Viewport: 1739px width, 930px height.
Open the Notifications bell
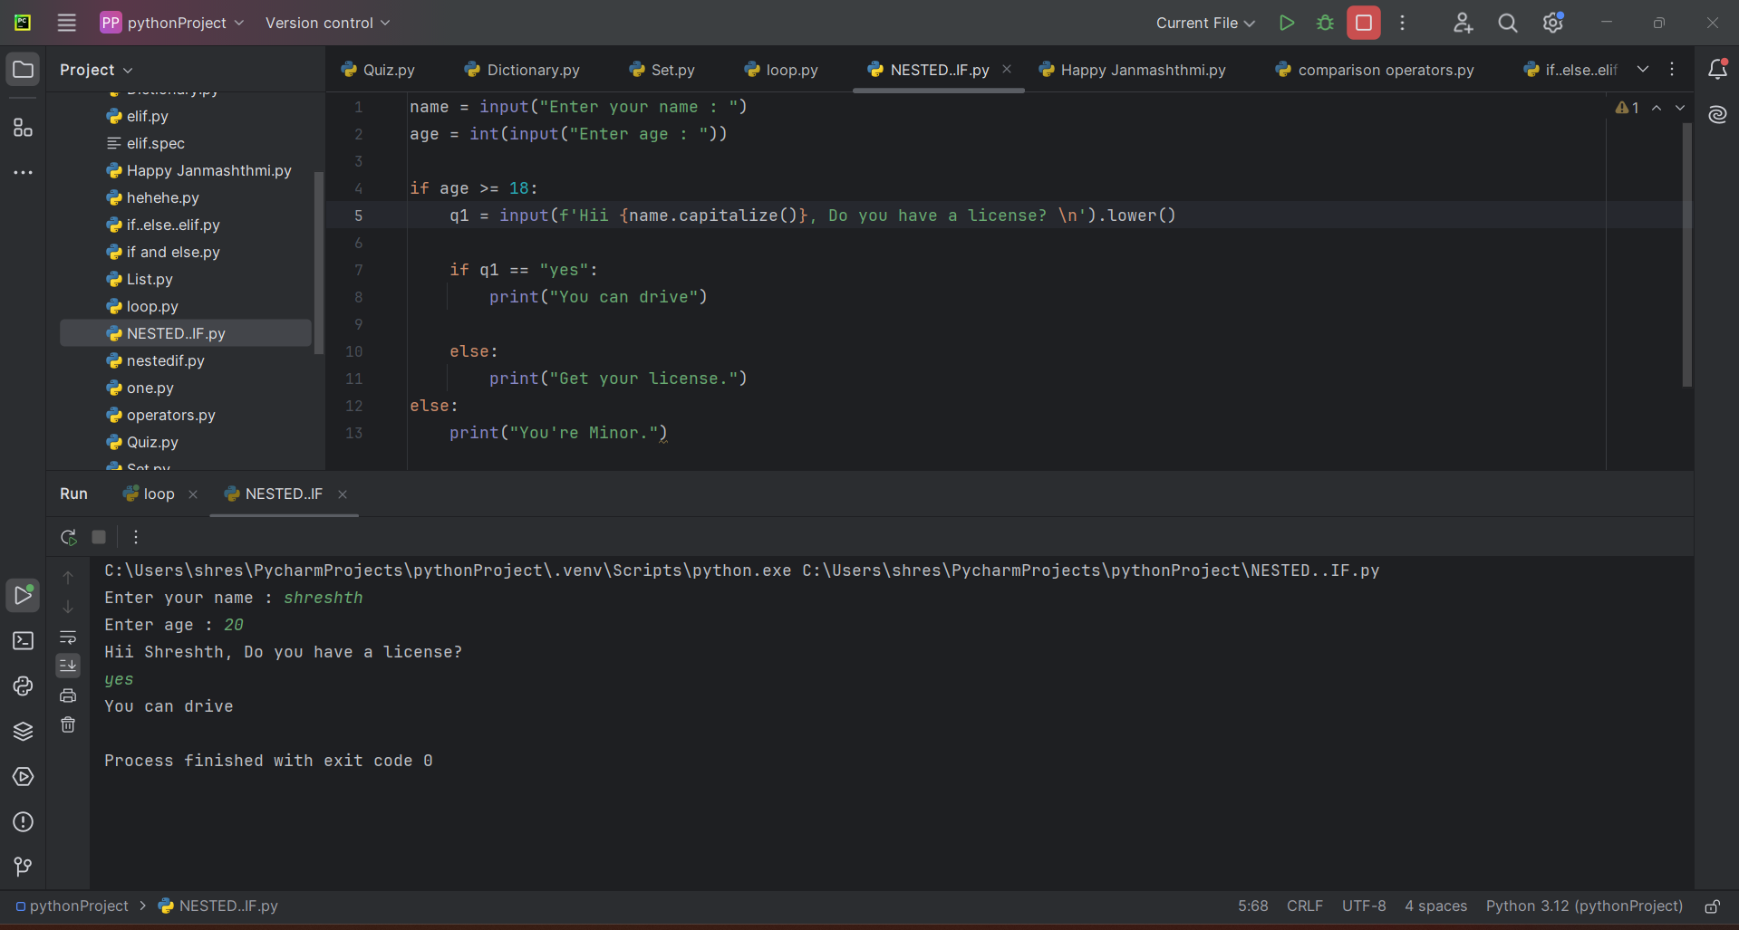tap(1717, 69)
